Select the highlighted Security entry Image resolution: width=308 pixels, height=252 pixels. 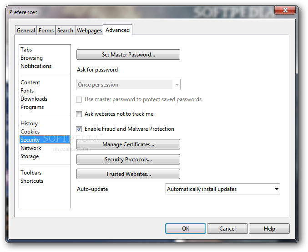tap(45, 140)
